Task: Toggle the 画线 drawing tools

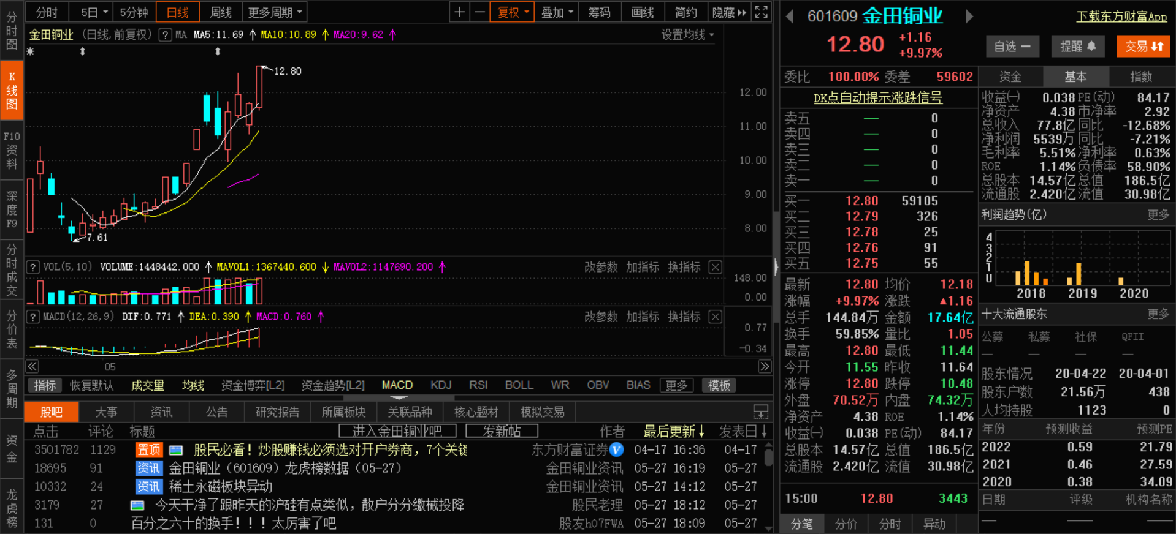Action: coord(643,12)
